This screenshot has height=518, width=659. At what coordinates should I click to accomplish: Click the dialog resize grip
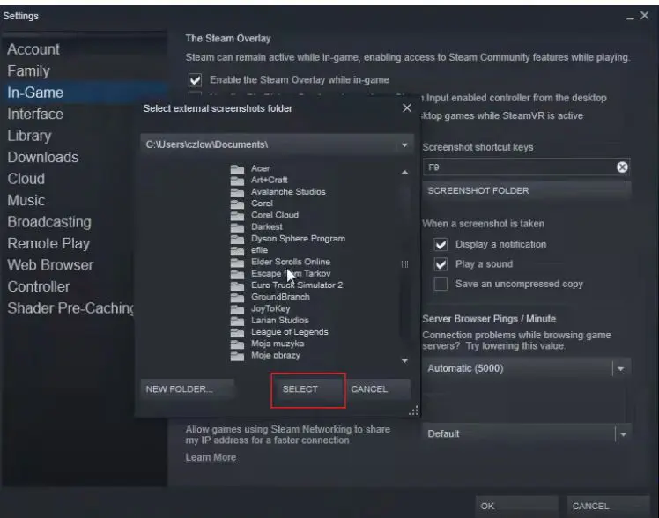point(413,411)
